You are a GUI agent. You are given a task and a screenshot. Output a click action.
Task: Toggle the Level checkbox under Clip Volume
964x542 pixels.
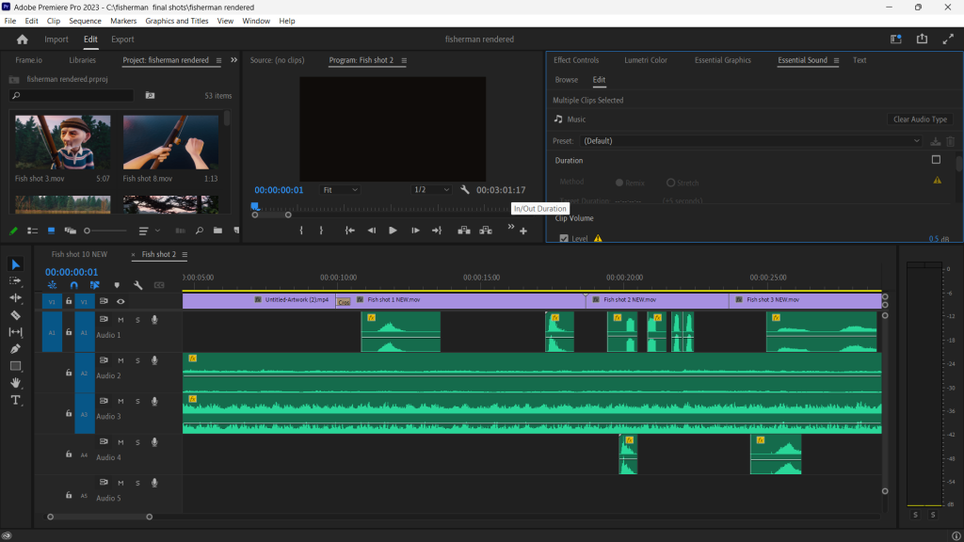pyautogui.click(x=564, y=238)
